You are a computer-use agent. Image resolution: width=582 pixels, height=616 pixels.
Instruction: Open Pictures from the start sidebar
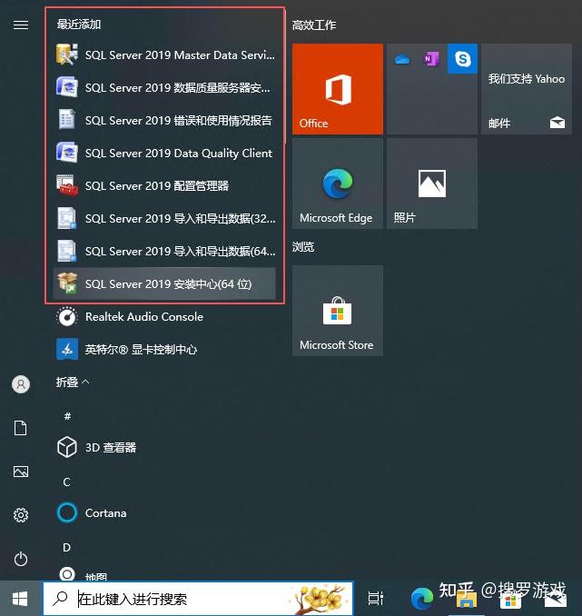(21, 472)
